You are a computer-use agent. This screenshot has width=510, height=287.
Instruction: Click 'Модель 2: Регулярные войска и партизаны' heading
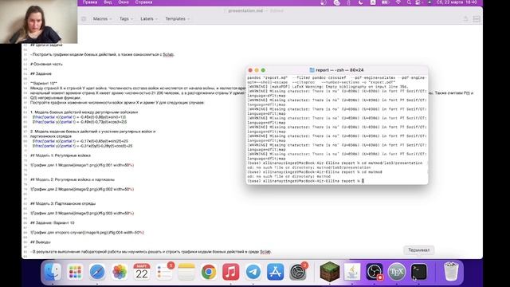tap(73, 179)
